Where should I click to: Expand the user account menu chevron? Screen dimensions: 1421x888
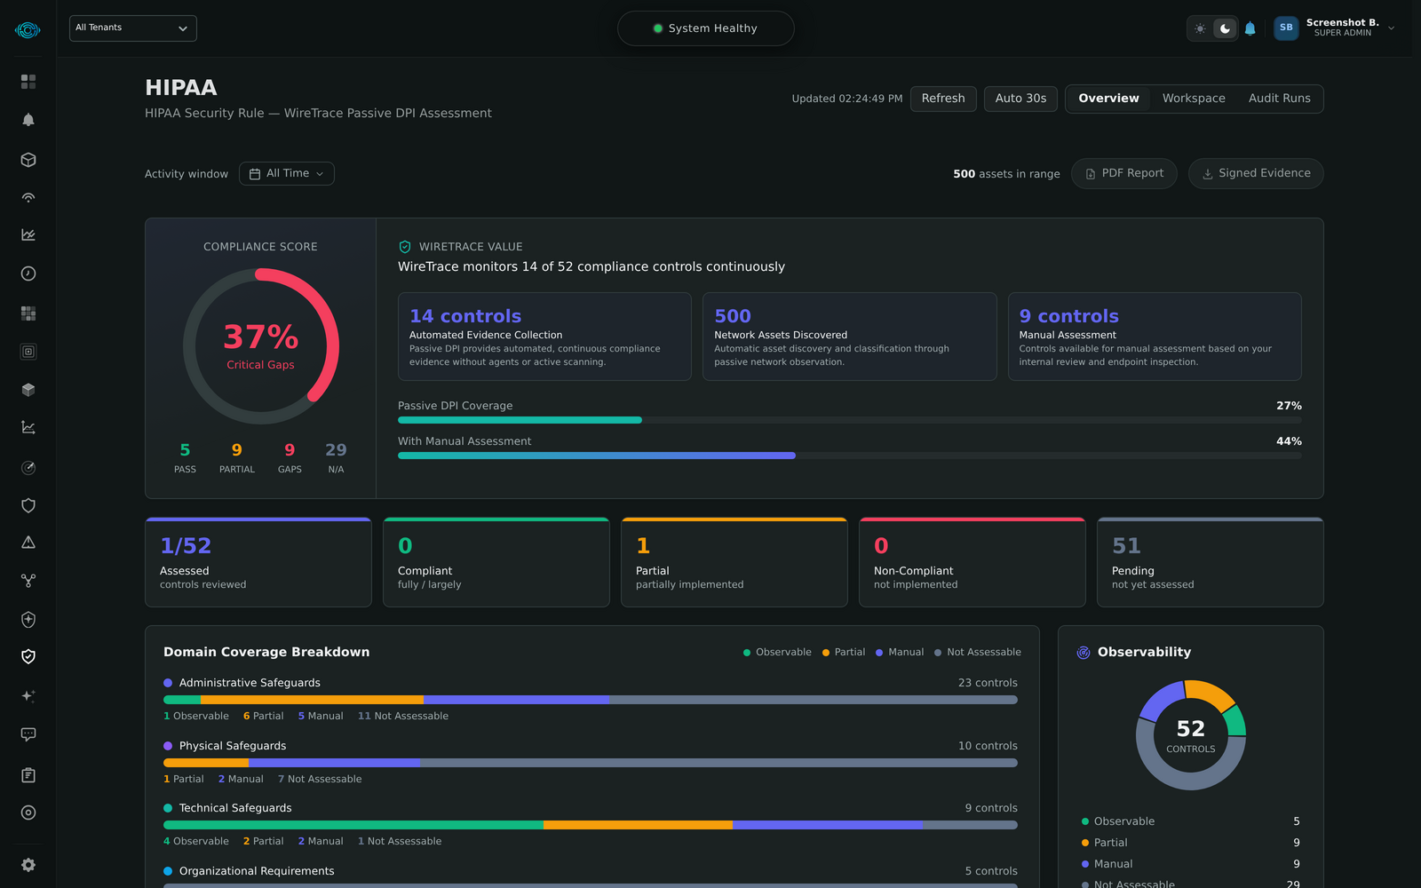coord(1391,28)
